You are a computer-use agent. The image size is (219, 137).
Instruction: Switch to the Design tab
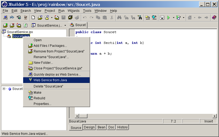[89, 127]
